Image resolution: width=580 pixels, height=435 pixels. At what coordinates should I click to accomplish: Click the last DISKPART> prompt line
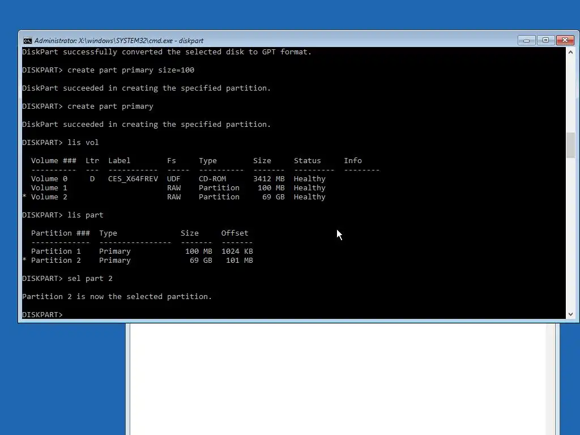pyautogui.click(x=42, y=314)
